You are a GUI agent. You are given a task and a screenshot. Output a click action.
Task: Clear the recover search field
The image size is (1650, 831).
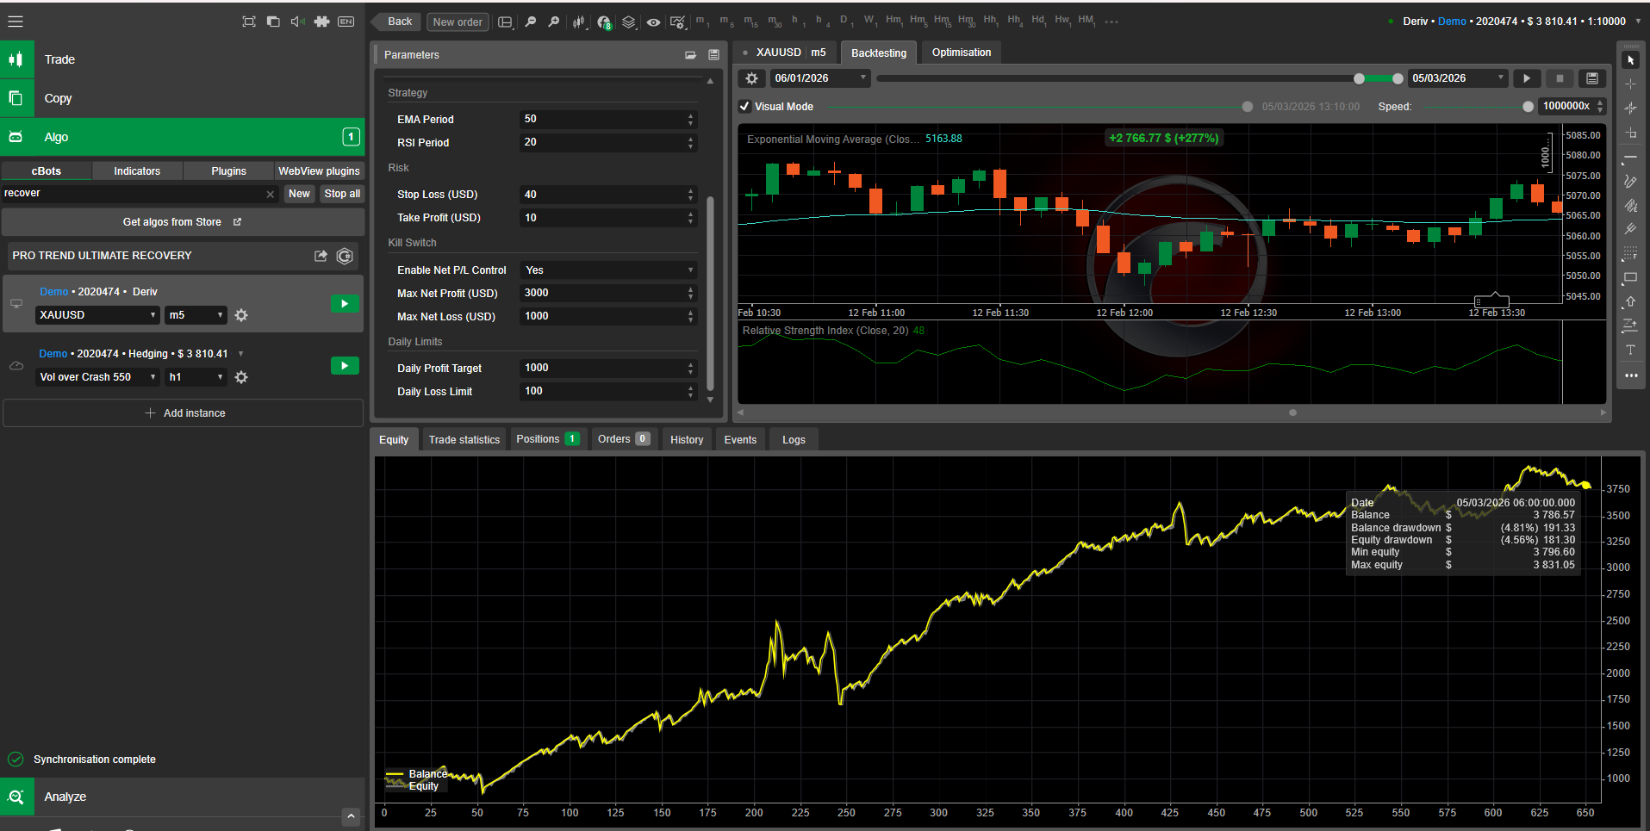pyautogui.click(x=270, y=195)
